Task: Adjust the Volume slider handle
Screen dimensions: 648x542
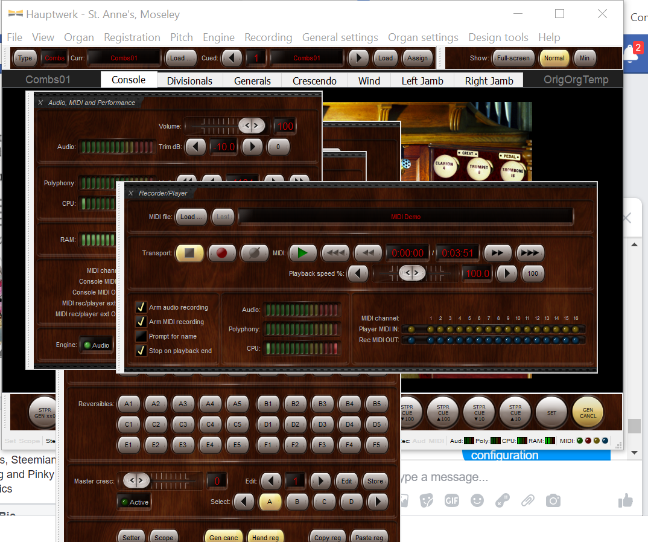Action: (252, 126)
